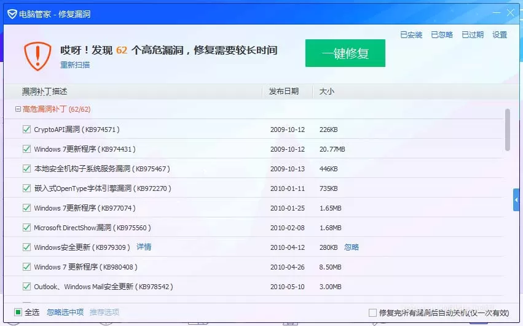Viewport: 523px width, 326px height.
Task: Toggle checkbox for 嵌入式OpenType字体引擎漏洞 KB972270
Action: (x=26, y=188)
